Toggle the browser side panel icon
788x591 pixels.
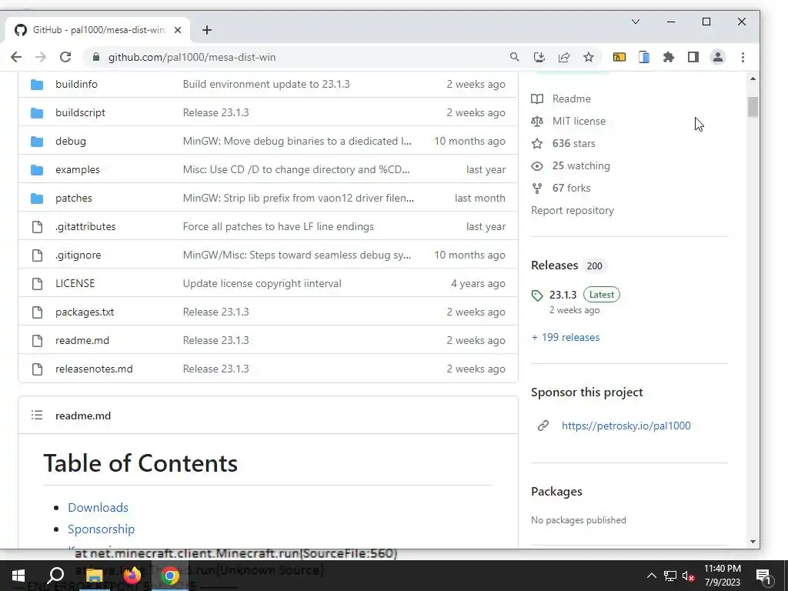[x=693, y=57]
